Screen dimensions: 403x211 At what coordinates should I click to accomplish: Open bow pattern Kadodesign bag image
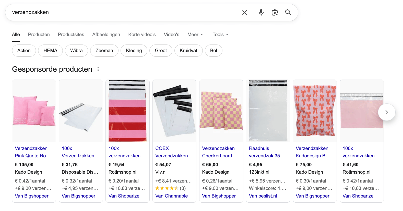[x=315, y=111]
